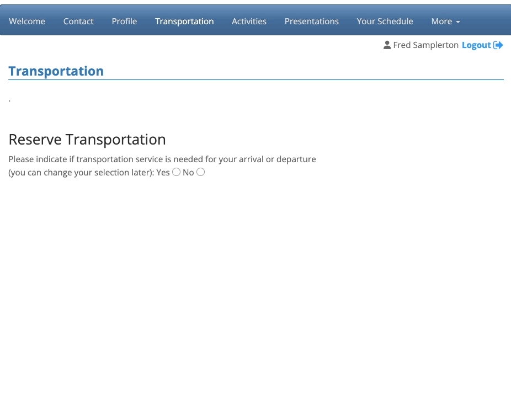Open the Welcome page

pyautogui.click(x=27, y=21)
